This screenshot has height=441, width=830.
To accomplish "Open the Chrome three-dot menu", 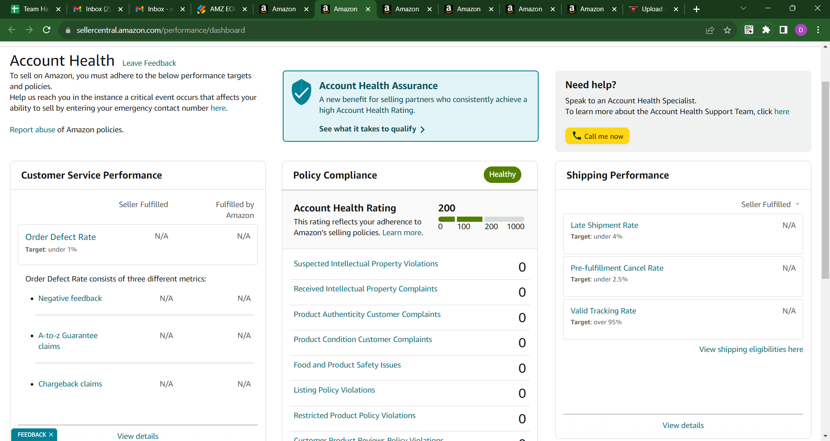I will (x=818, y=29).
